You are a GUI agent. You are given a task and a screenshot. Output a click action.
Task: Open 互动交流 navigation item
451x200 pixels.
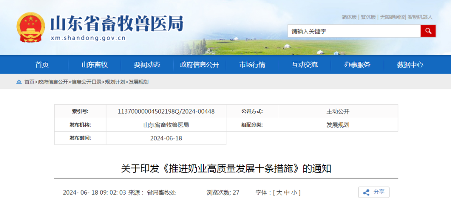(305, 65)
